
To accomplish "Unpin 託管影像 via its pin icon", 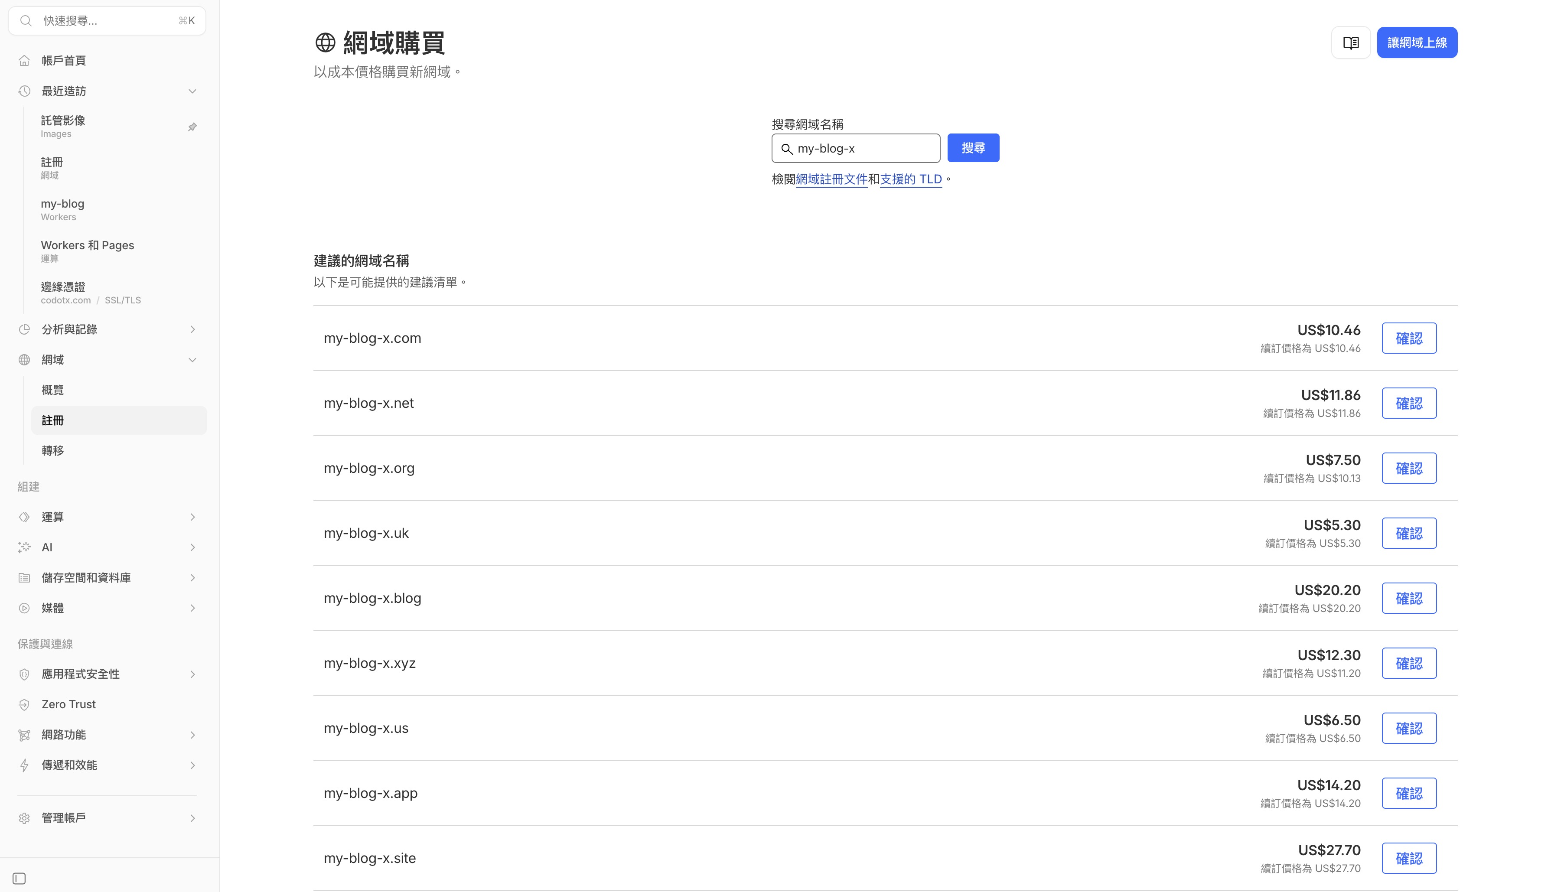I will [x=193, y=126].
